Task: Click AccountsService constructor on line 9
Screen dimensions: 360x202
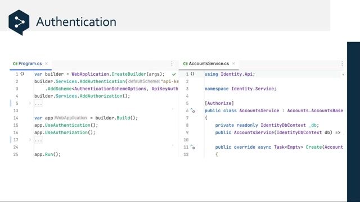Action: pos(254,132)
